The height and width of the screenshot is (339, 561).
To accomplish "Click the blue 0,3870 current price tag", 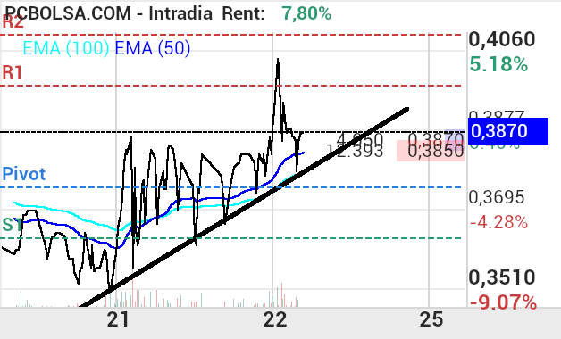I will click(x=508, y=131).
